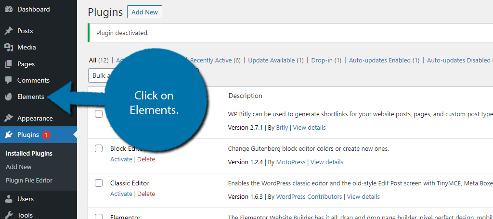
Task: Filter plugins by All
Action: (93, 60)
